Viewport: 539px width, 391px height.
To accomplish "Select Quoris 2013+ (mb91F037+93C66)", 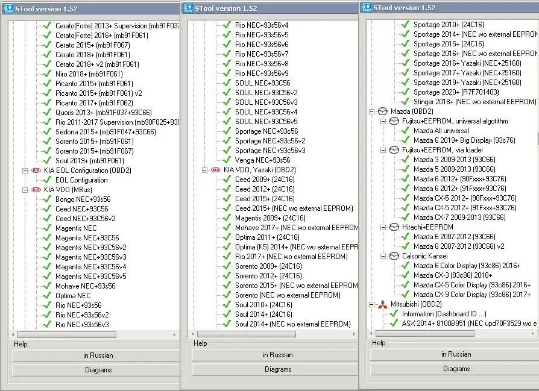I will [104, 112].
